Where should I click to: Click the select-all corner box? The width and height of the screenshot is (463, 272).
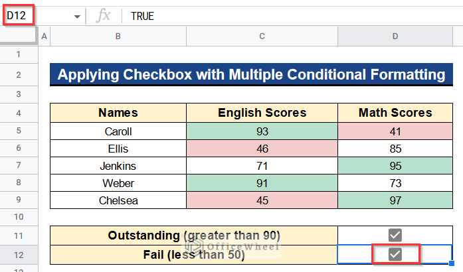click(x=19, y=36)
